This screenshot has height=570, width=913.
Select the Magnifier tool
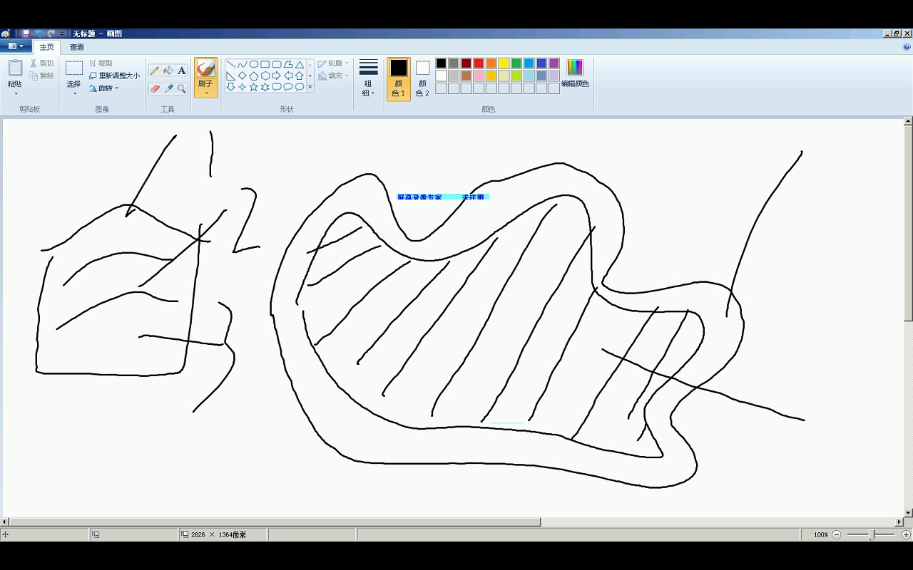click(x=180, y=88)
